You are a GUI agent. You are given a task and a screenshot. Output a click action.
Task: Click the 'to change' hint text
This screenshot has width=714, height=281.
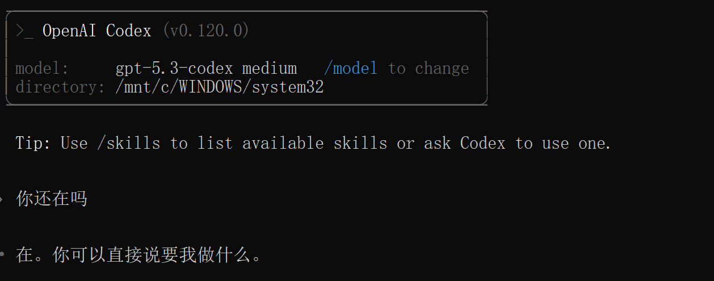pos(429,69)
